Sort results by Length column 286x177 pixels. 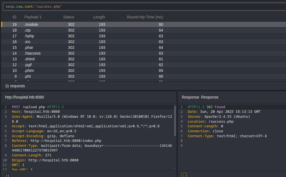(99, 17)
